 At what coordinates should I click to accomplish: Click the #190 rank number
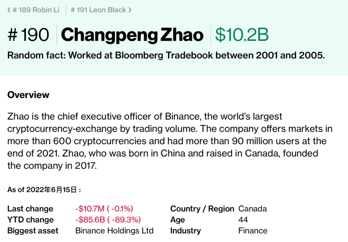tap(28, 35)
